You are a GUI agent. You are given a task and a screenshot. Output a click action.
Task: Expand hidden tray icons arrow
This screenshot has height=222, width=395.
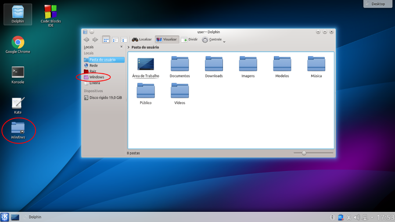click(x=372, y=217)
